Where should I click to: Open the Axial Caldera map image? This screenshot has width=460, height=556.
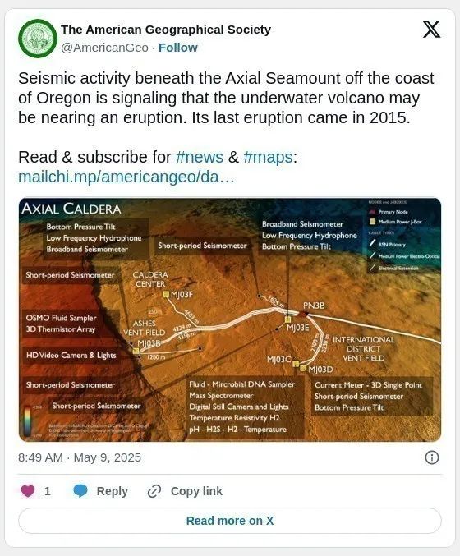[x=230, y=319]
